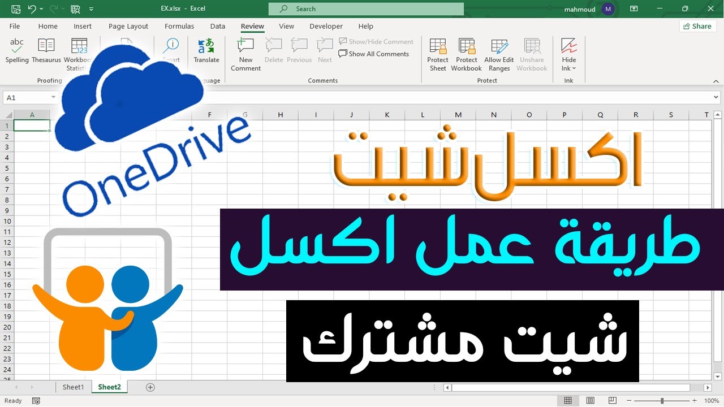This screenshot has width=724, height=407.
Task: Jump to the Next comment
Action: 325,51
